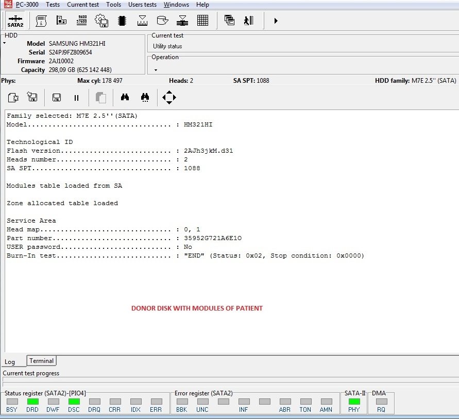Click the DMA RQ indicator

381,402
